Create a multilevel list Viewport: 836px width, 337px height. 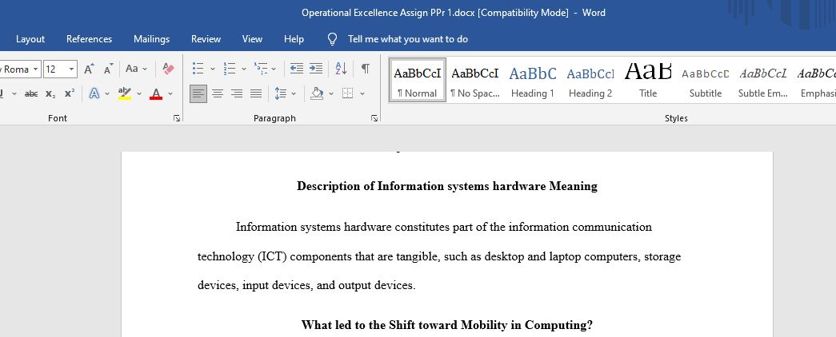[261, 69]
